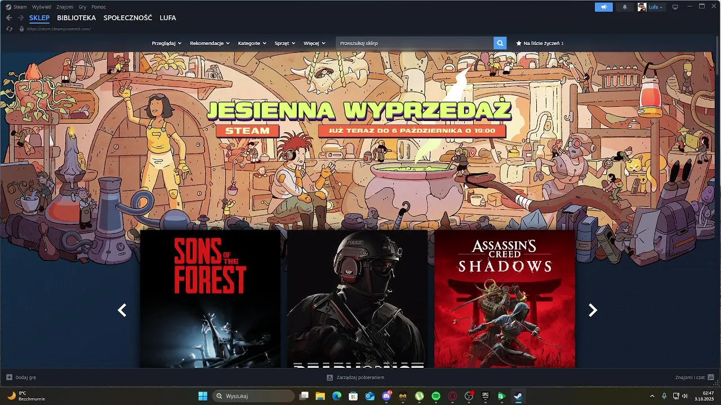Open the notifications bell
The height and width of the screenshot is (405, 721).
point(624,7)
